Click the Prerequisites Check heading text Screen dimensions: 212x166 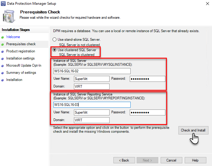(x=40, y=12)
